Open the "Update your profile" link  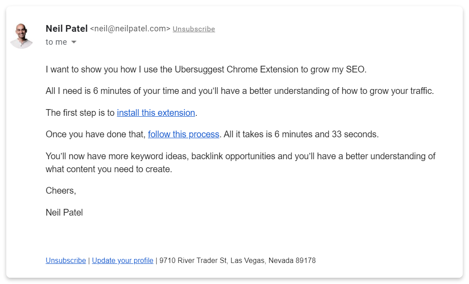(123, 260)
